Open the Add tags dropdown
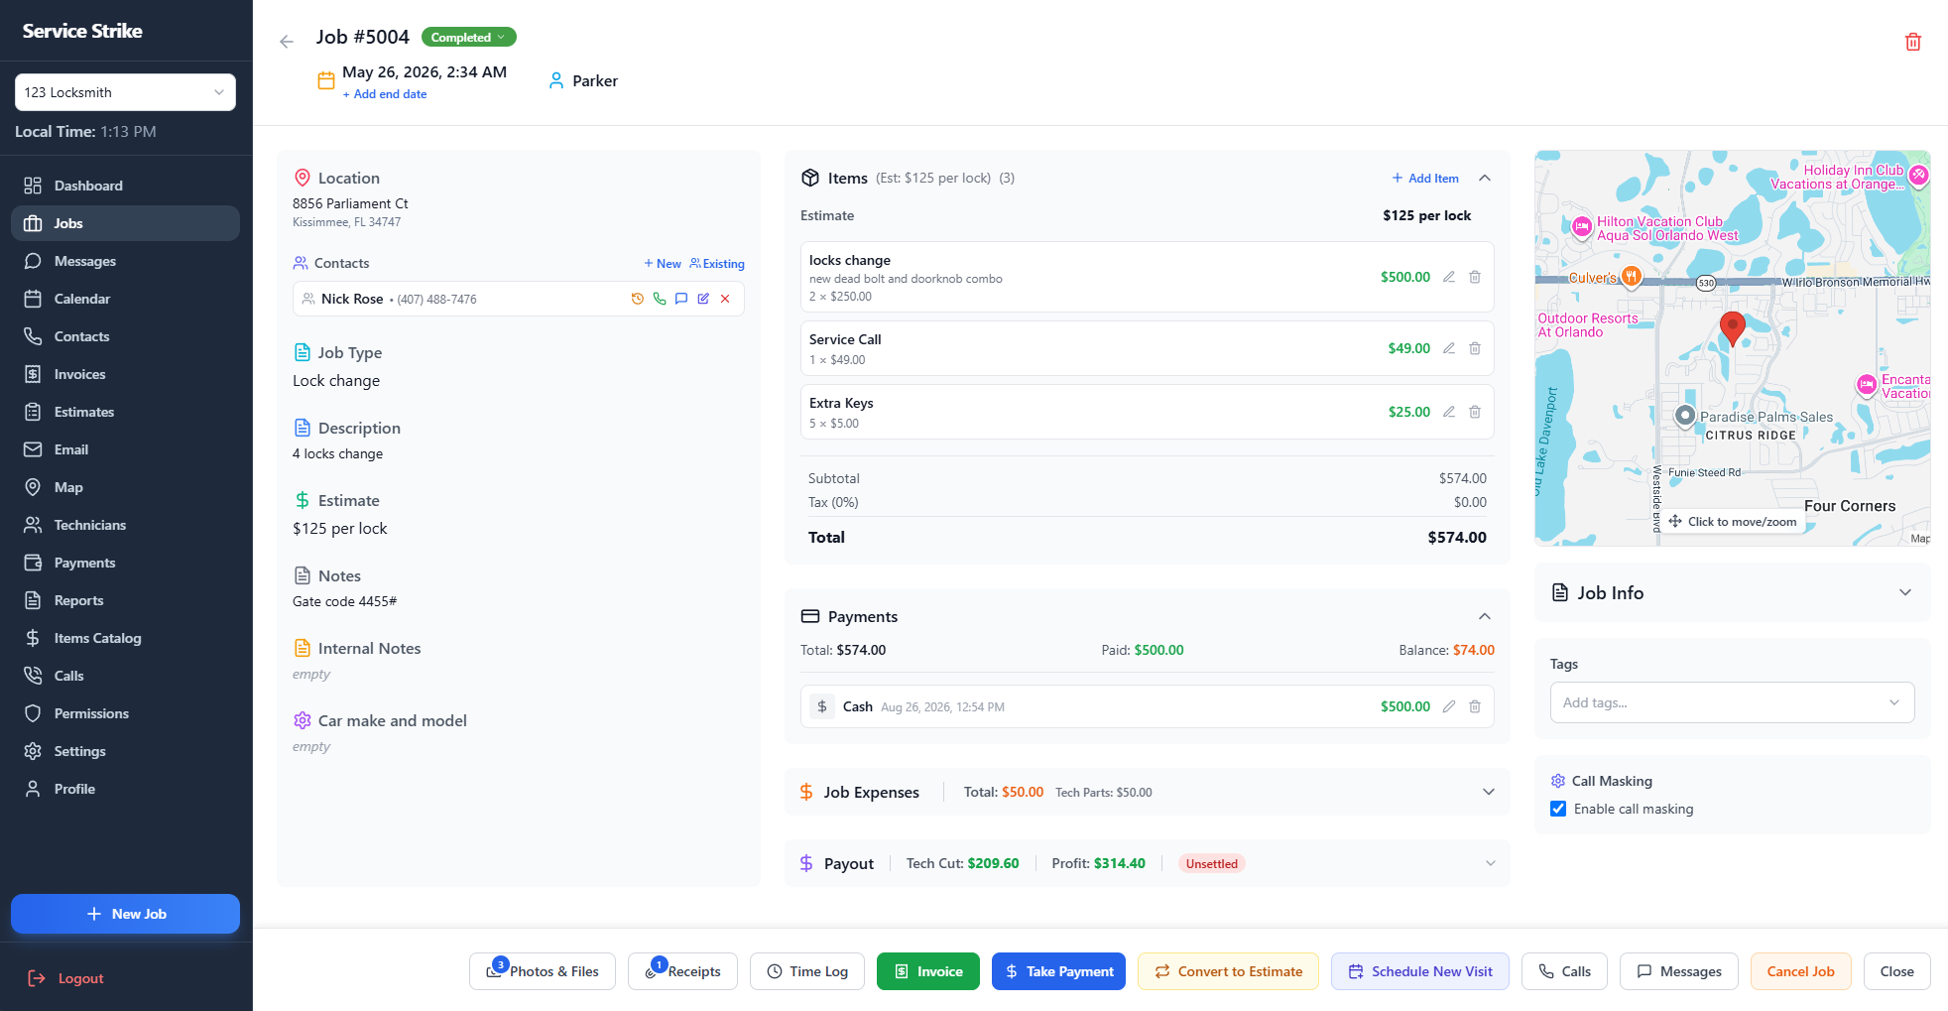Image resolution: width=1948 pixels, height=1011 pixels. (x=1732, y=702)
